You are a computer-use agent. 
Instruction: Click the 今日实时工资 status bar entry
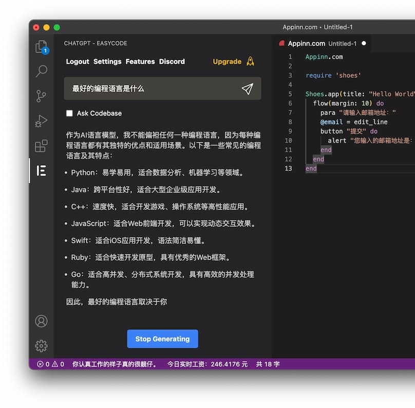tap(207, 364)
